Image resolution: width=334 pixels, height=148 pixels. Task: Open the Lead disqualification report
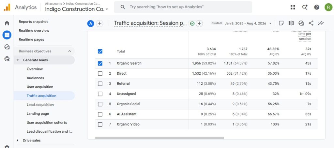[x=50, y=132]
